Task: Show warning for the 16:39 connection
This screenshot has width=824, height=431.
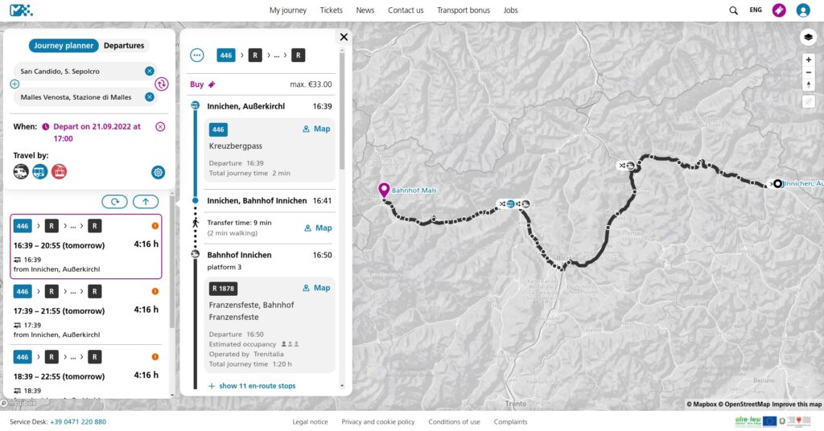Action: click(x=155, y=226)
